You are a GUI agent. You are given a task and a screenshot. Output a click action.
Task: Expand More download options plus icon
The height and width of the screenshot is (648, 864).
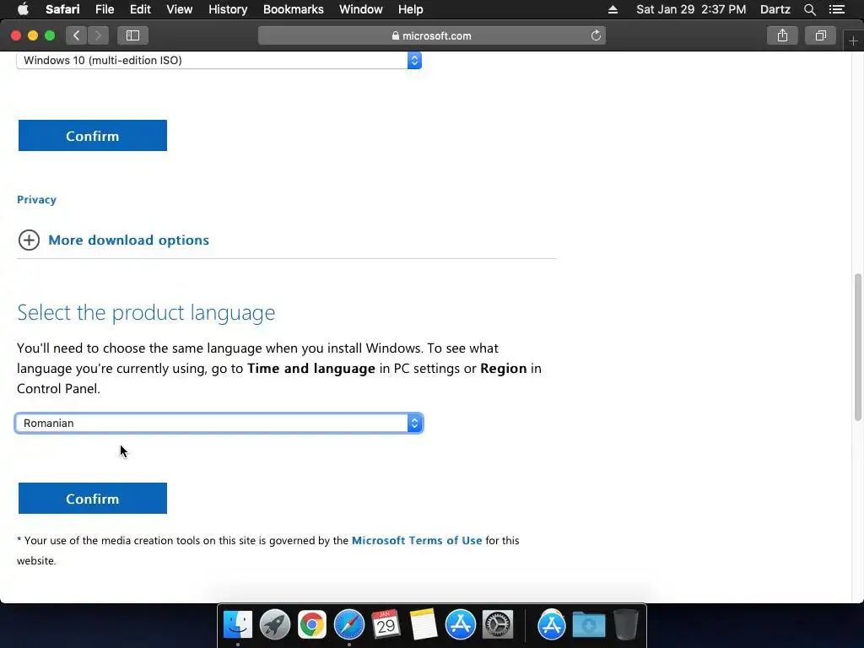29,240
